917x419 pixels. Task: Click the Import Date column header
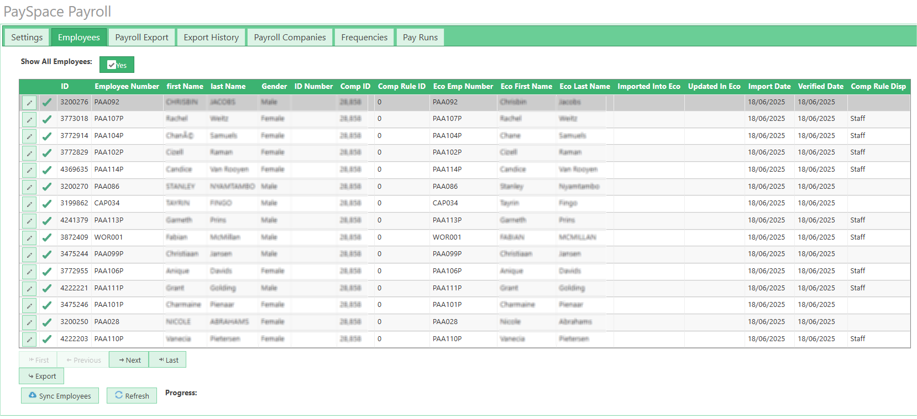click(769, 87)
